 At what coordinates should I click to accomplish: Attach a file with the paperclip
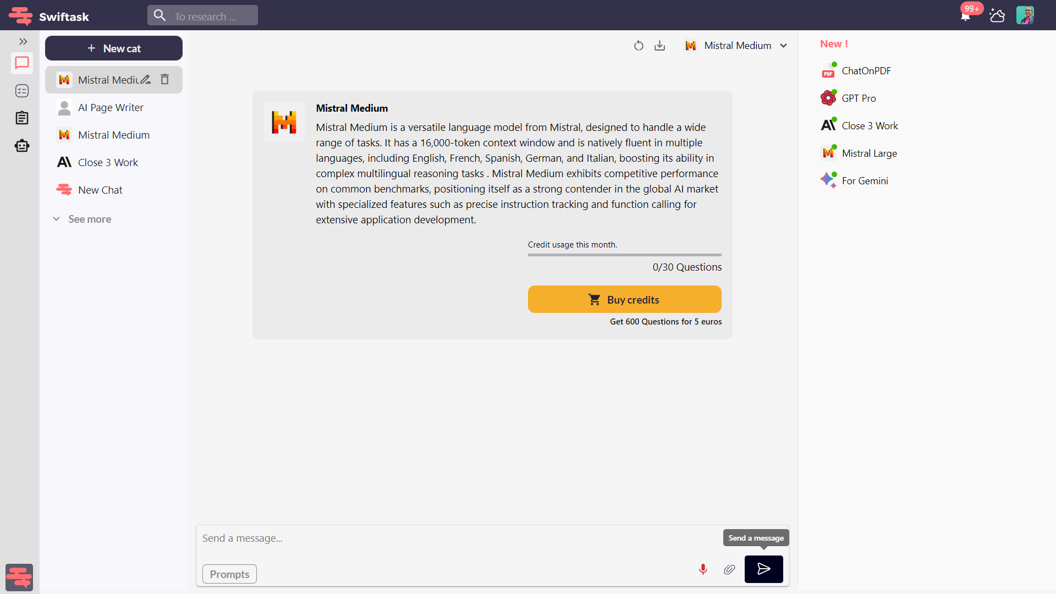click(729, 569)
